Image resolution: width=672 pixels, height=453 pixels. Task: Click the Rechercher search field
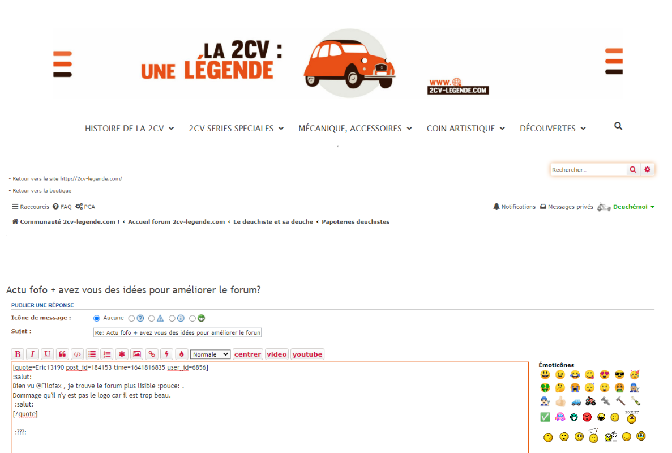(x=588, y=169)
